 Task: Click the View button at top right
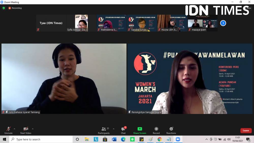click(x=248, y=8)
